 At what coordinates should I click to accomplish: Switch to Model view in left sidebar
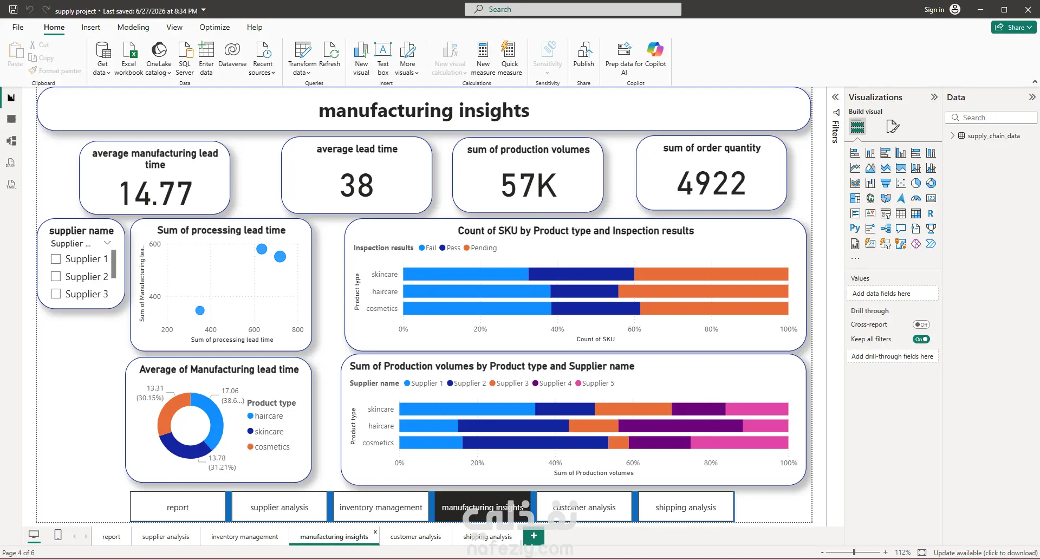[x=11, y=141]
